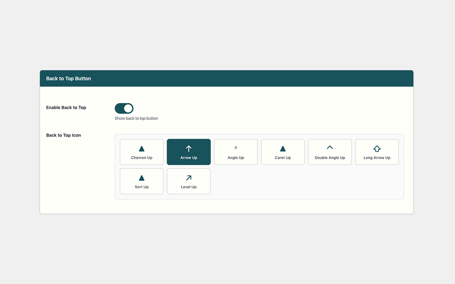Viewport: 455px width, 284px height.
Task: Select the Sort Up icon
Action: coord(141,177)
